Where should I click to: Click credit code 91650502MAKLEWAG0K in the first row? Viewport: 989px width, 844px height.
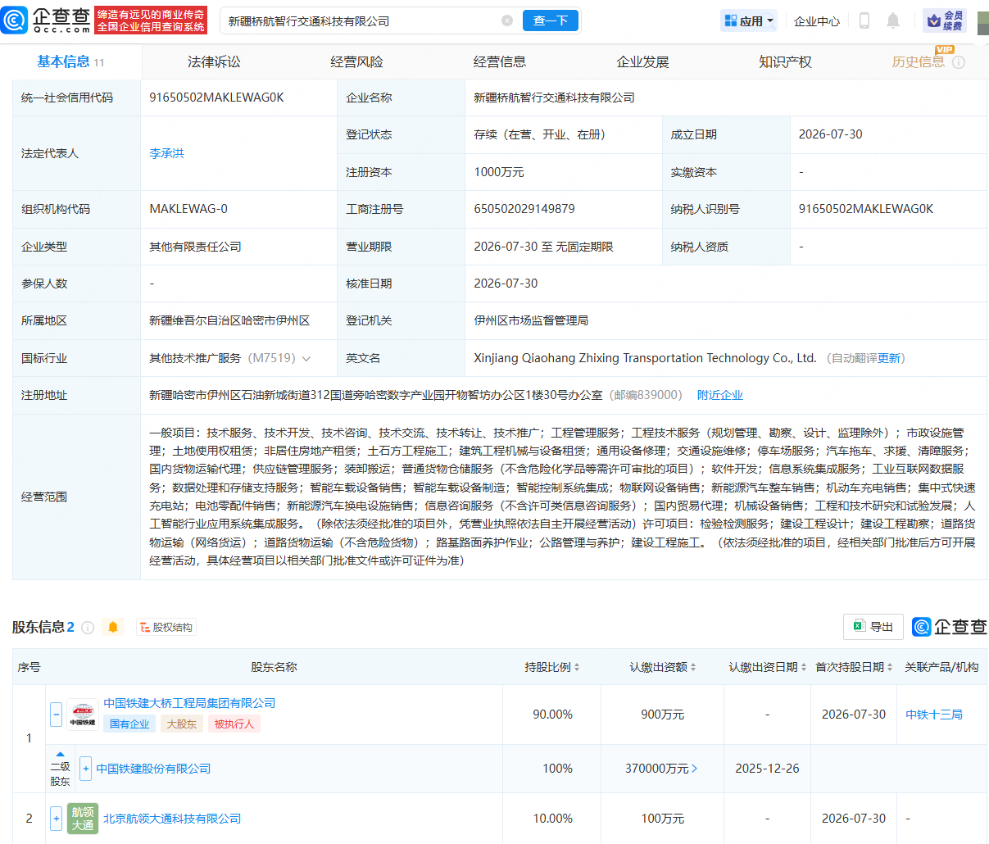(216, 98)
